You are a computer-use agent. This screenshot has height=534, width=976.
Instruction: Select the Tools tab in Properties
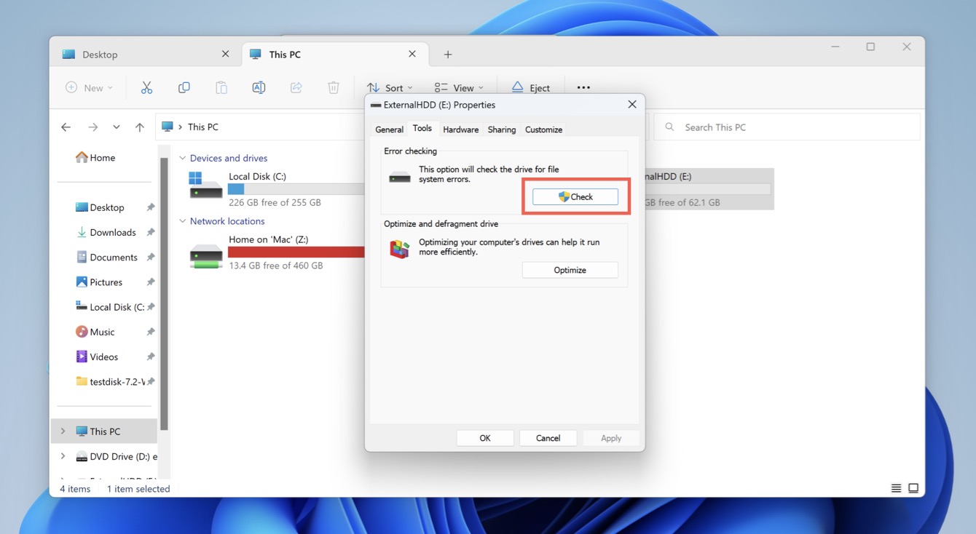click(x=422, y=129)
